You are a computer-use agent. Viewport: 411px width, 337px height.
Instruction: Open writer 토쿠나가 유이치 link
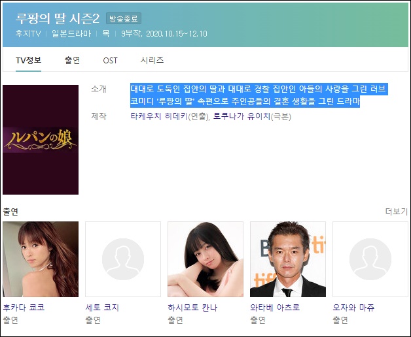point(241,116)
